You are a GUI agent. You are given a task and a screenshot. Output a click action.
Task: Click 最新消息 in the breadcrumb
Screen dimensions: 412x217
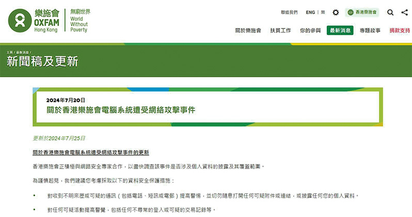point(23,53)
